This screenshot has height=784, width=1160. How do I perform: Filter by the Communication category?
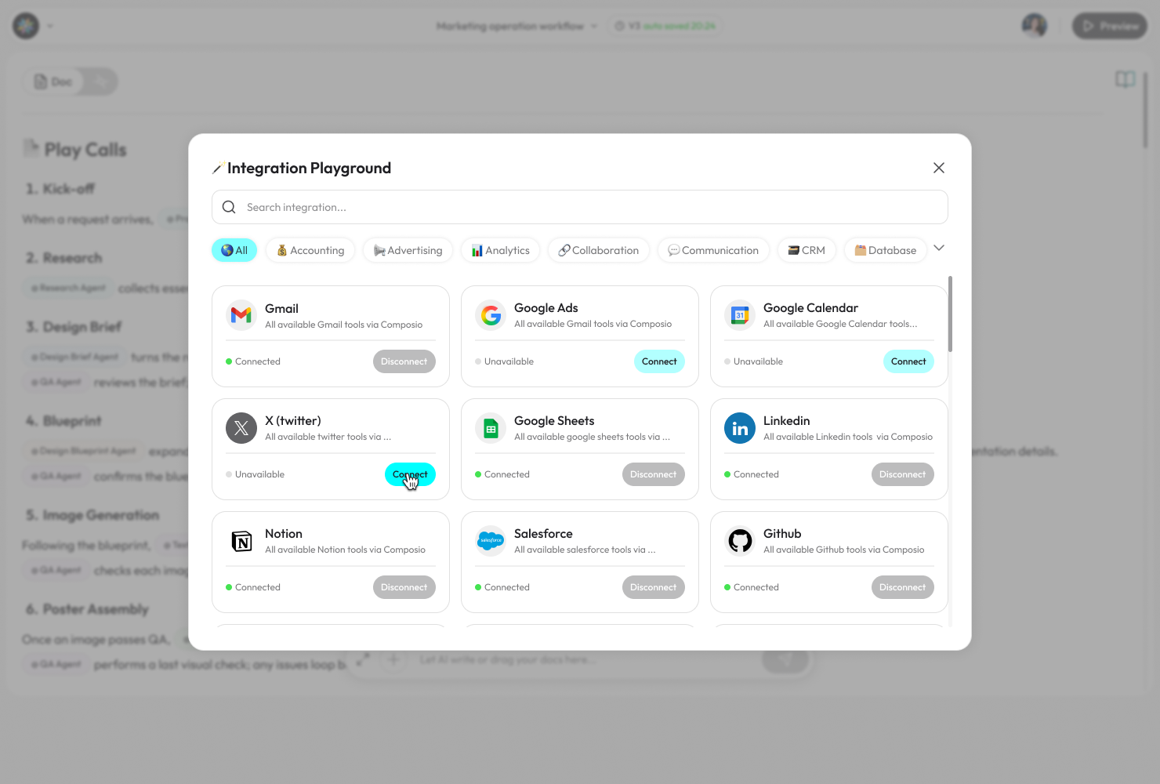point(713,250)
